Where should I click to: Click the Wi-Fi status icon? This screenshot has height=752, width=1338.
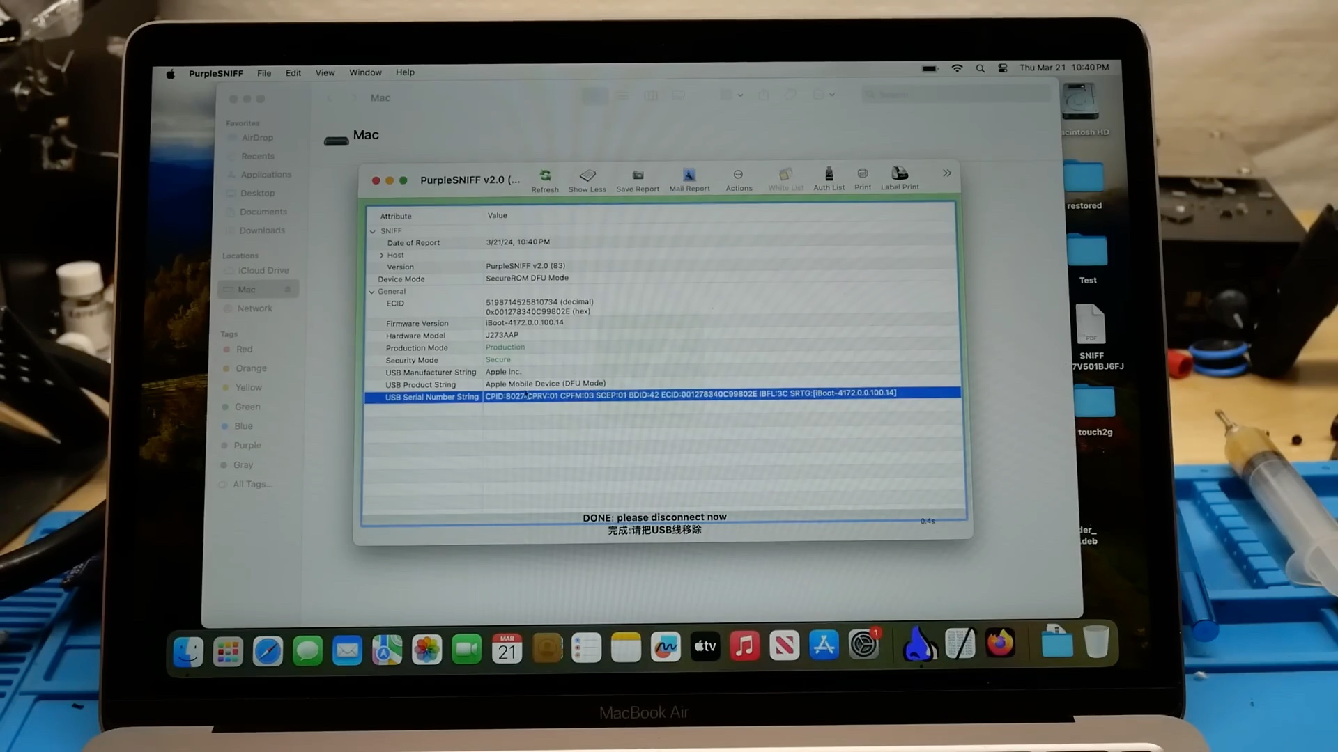[957, 68]
